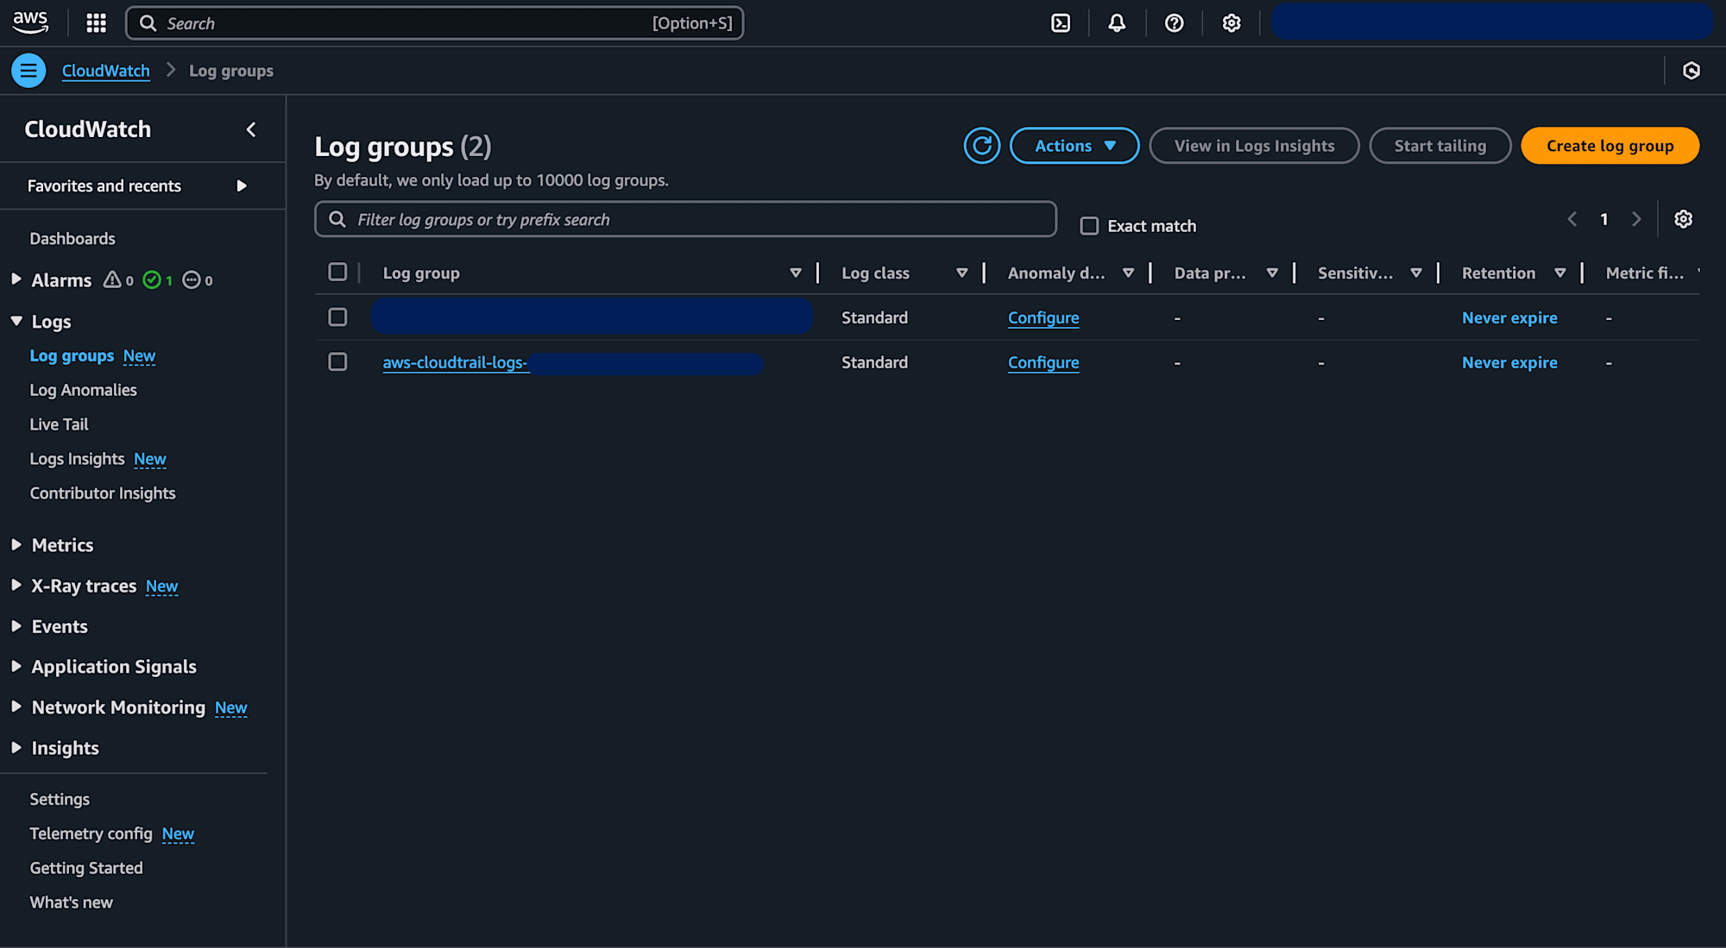
Task: Open the AWS home logo
Action: [31, 22]
